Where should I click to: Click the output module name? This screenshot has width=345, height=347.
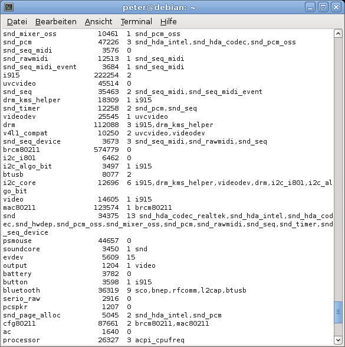(15, 265)
